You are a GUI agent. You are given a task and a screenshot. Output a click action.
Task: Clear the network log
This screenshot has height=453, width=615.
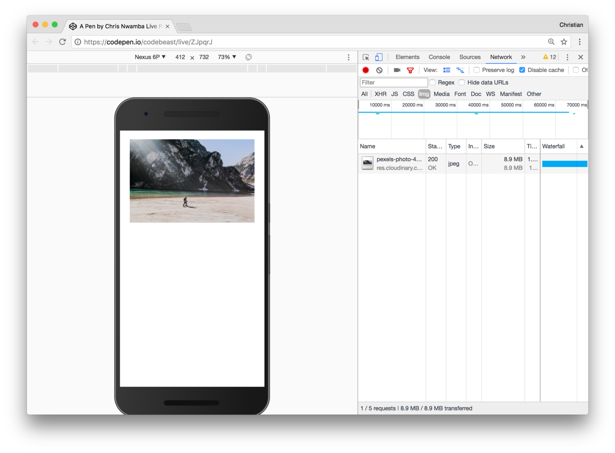(380, 70)
